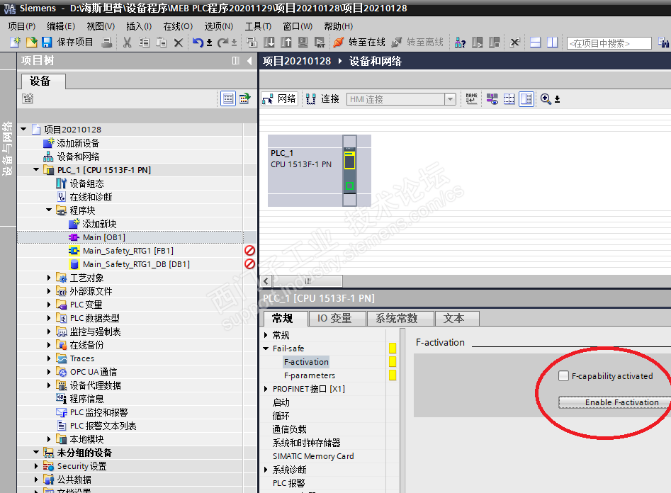Split editor space vertically icon
The height and width of the screenshot is (493, 671).
click(553, 42)
